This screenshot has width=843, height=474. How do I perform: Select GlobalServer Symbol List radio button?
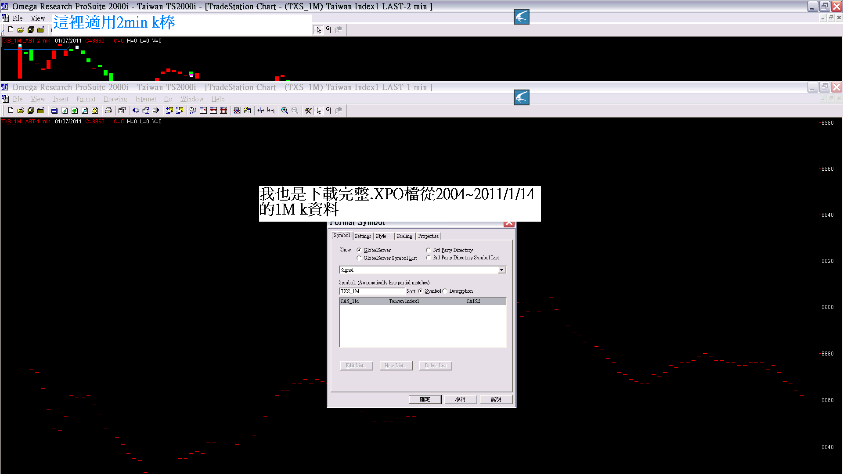[x=359, y=258]
